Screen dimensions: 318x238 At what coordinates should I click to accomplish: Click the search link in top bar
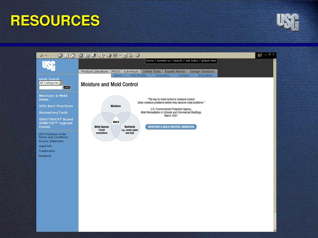[178, 61]
